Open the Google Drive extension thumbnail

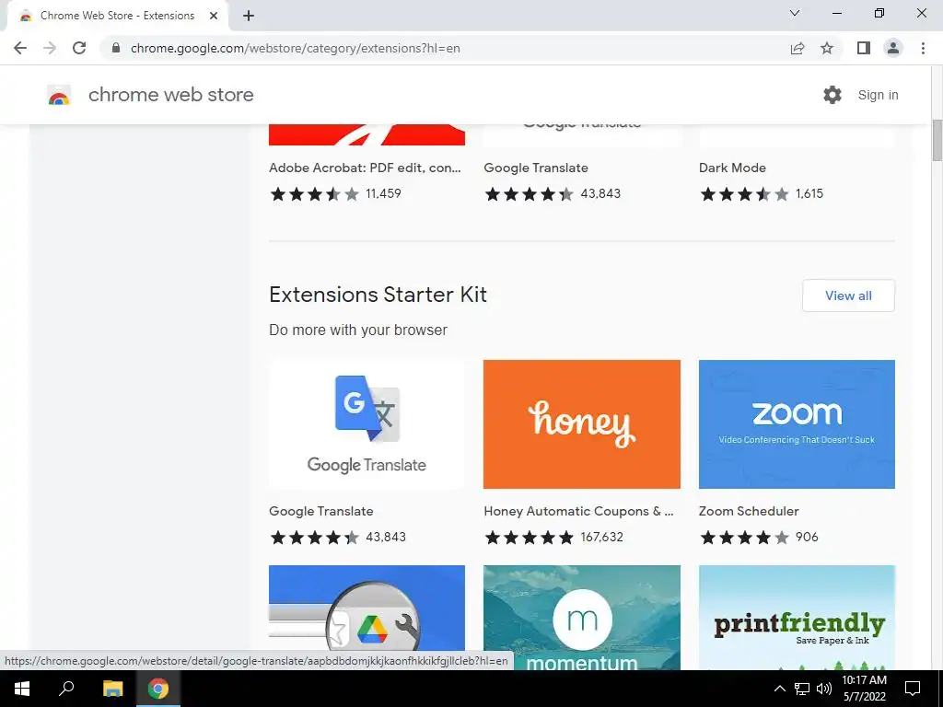point(367,608)
